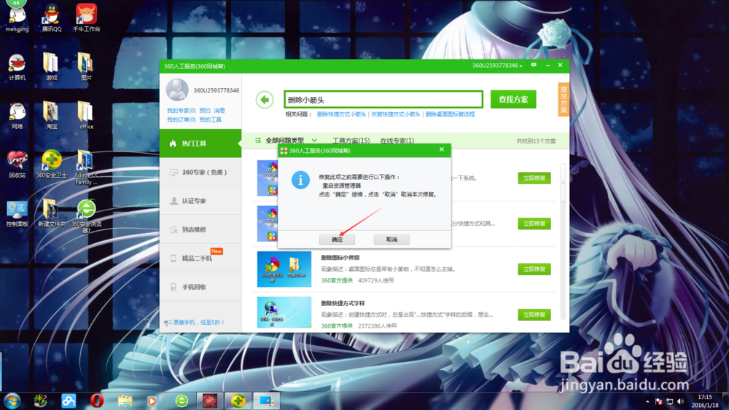Select the 360安全卫士 desktop shortcut
Screen dimensions: 729x410
click(x=51, y=165)
